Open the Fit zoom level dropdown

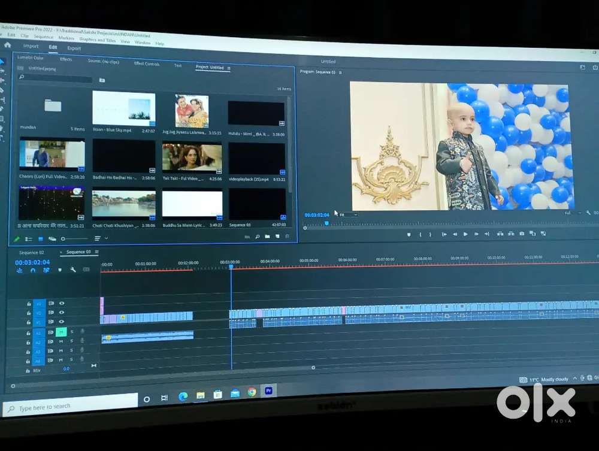(348, 214)
